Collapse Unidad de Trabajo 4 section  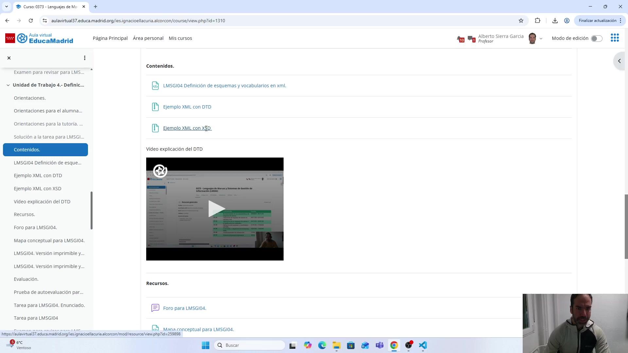click(8, 85)
